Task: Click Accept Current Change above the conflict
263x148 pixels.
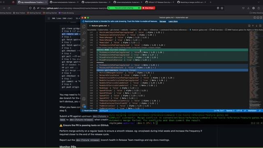Action: click(105, 48)
